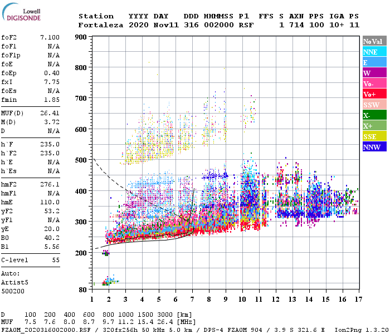Image resolution: width=390 pixels, height=334 pixels.
Task: Click the h`F value 235.0
Action: pos(50,144)
